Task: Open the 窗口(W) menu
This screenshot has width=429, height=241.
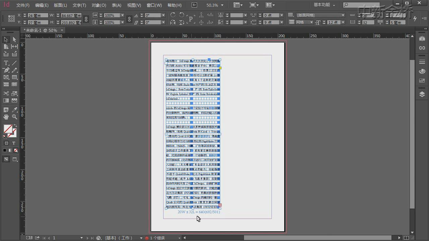Action: (x=154, y=5)
